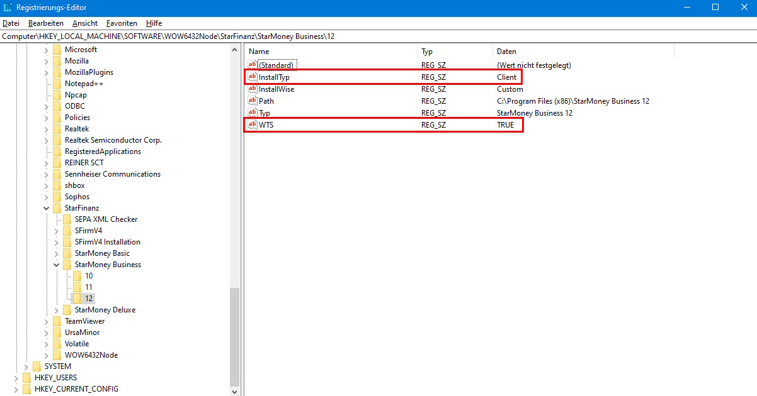Click the StarMoney Business folder icon
The width and height of the screenshot is (757, 396).
[67, 265]
